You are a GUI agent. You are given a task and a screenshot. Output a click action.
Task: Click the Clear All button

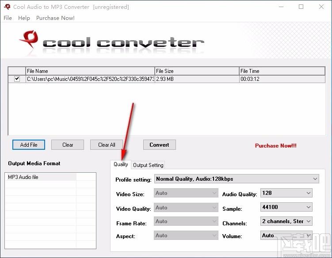click(107, 145)
